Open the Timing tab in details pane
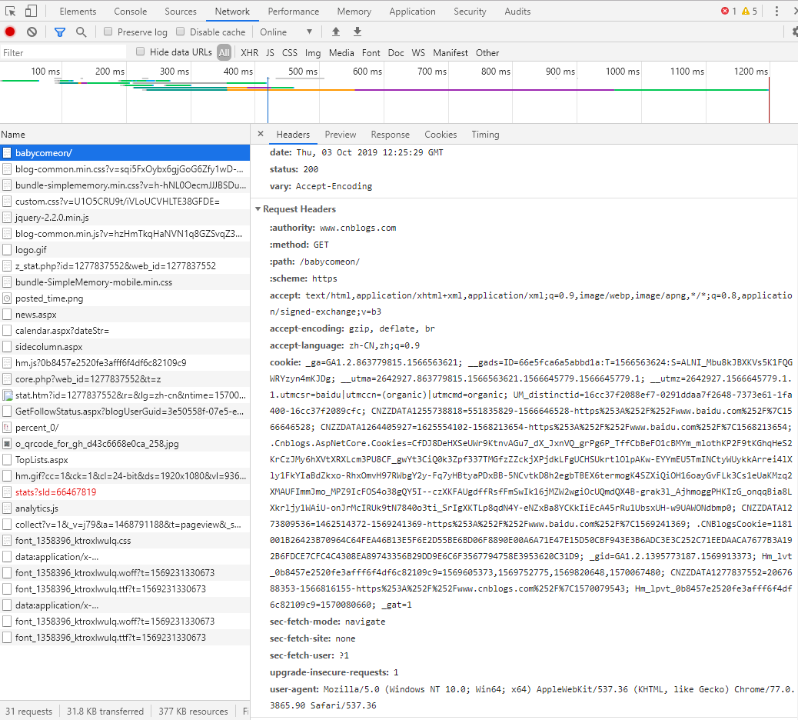The image size is (798, 720). [485, 135]
